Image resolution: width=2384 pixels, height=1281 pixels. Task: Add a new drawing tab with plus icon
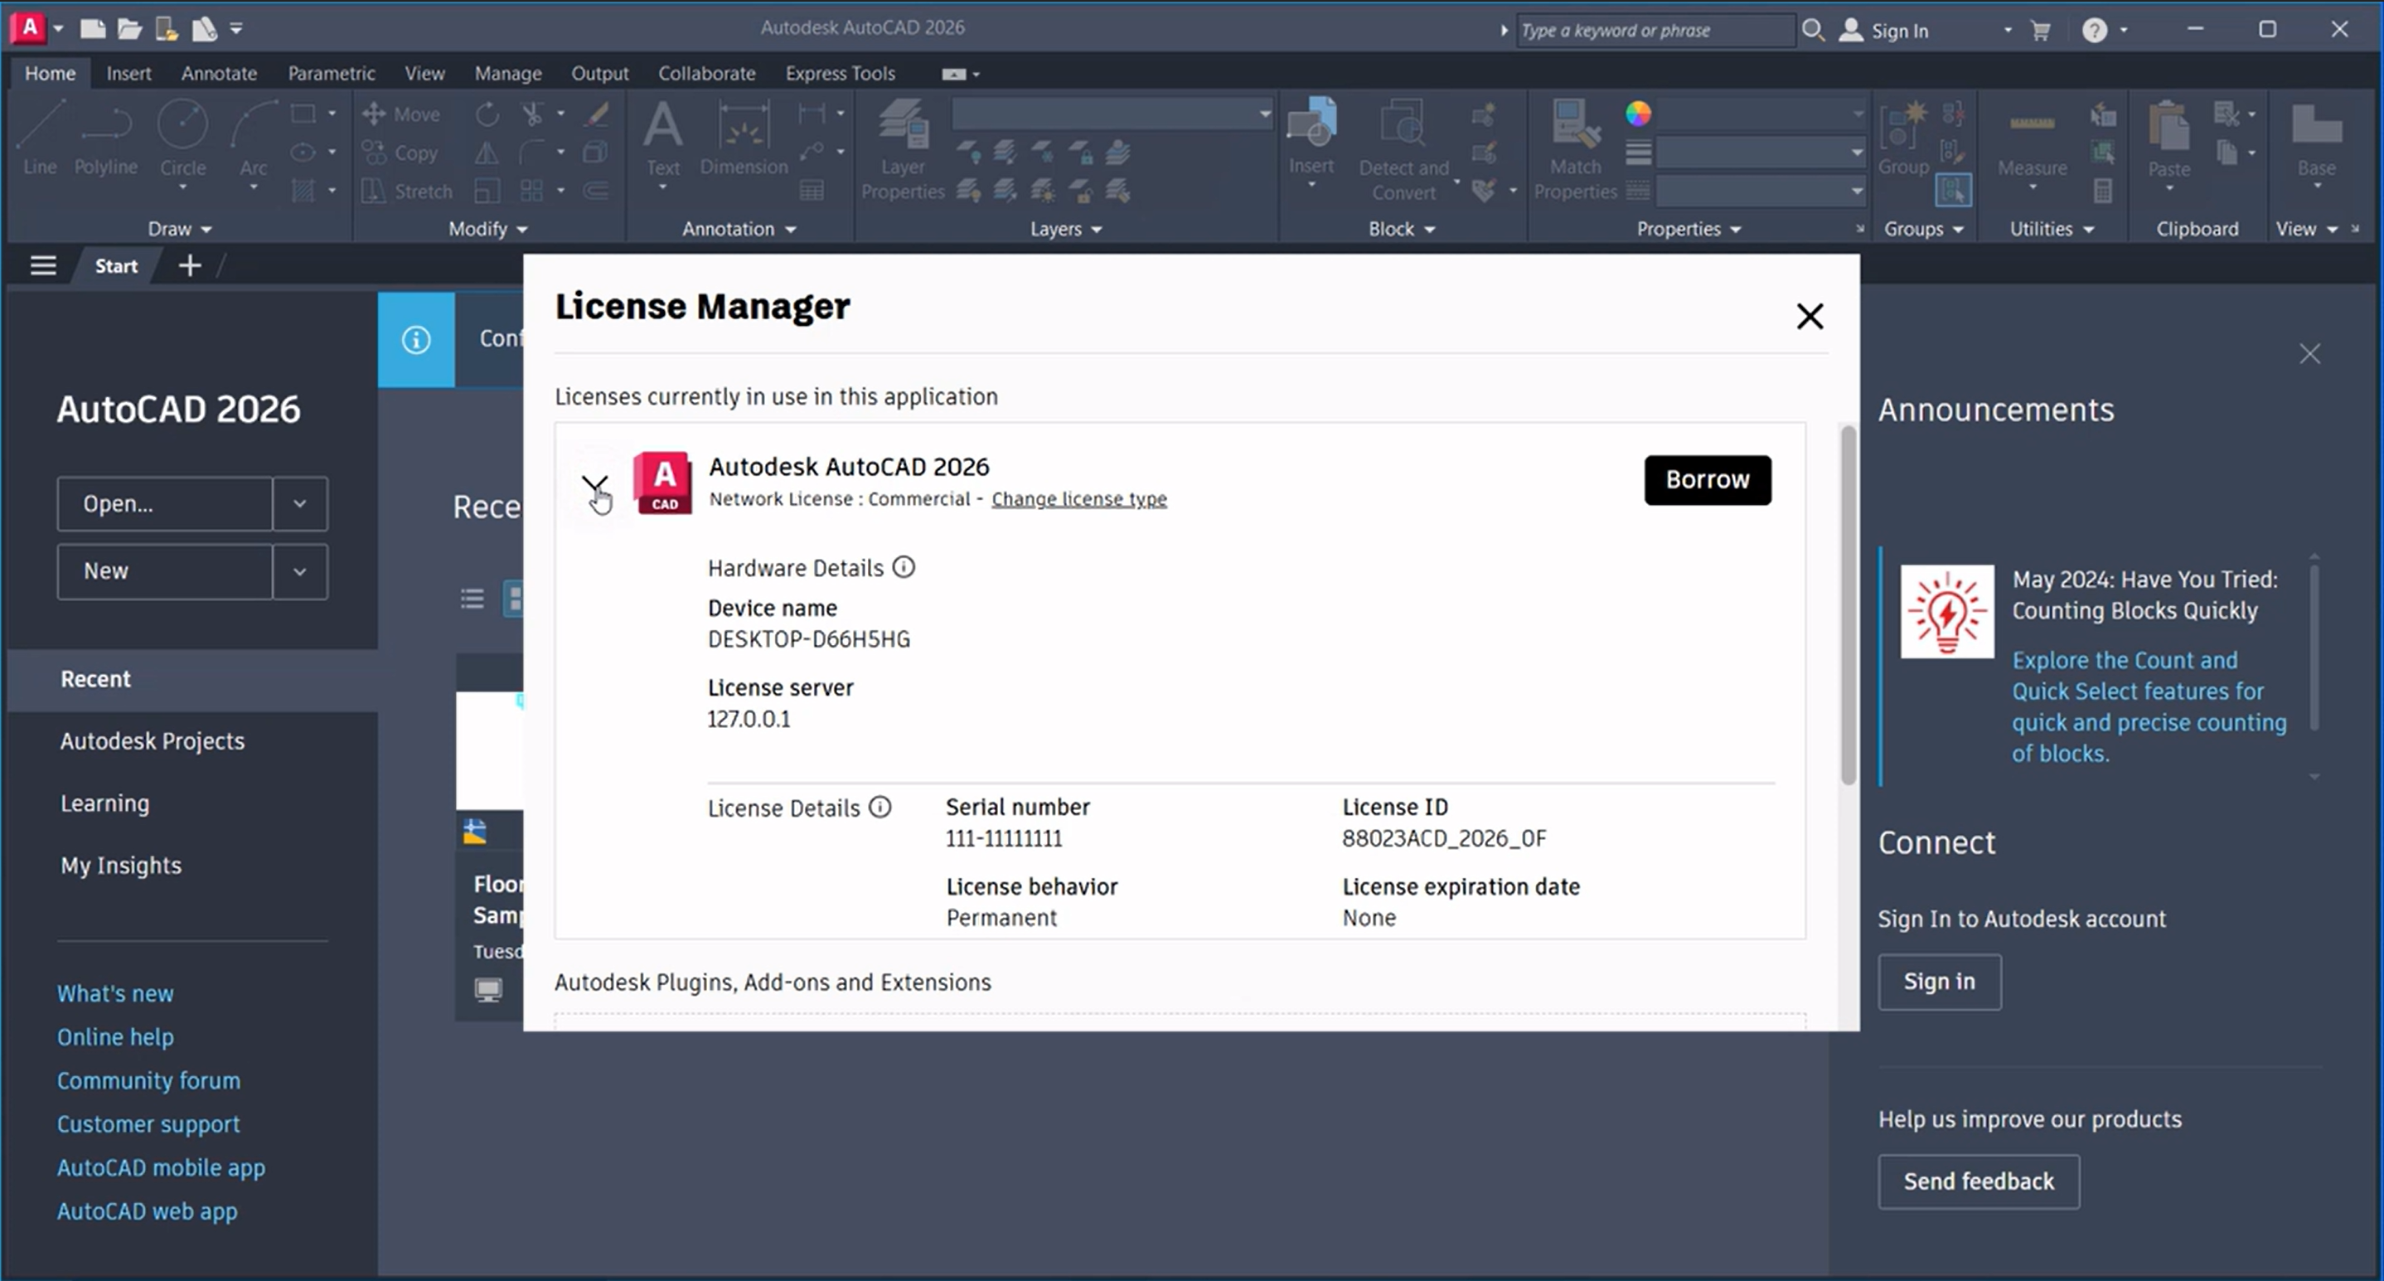[x=190, y=267]
